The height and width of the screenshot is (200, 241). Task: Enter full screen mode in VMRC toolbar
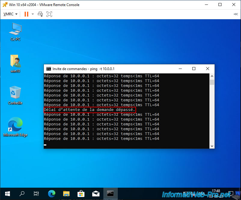49,14
